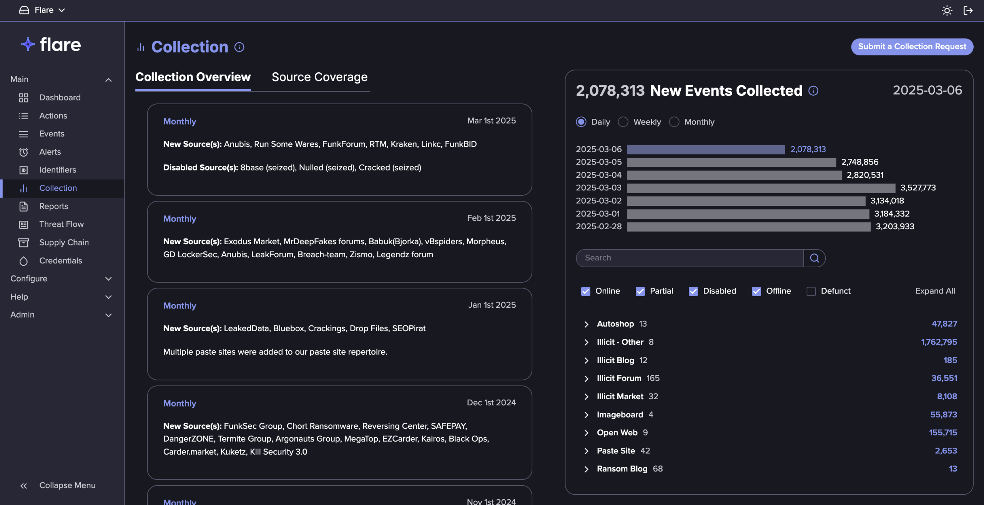Viewport: 984px width, 505px height.
Task: Click the theme toggle sun icon
Action: point(947,10)
